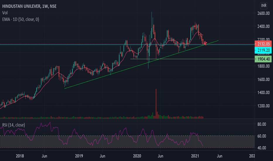This screenshot has width=273, height=161.
Task: Select the tall red volume spike bar
Action: (x=156, y=104)
